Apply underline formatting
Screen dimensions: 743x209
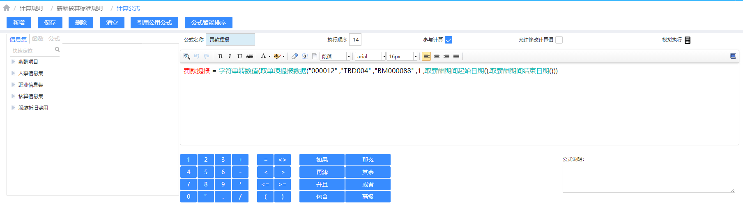(x=239, y=56)
